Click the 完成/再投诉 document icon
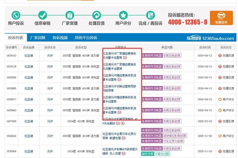This screenshot has width=238, height=158. (150, 15)
